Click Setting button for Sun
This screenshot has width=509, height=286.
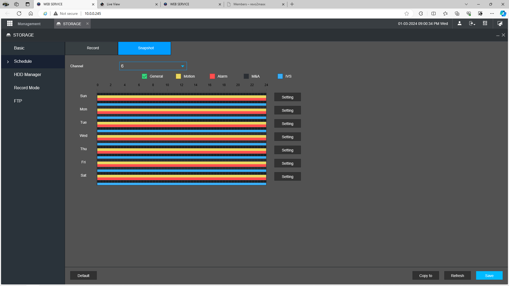pyautogui.click(x=287, y=97)
